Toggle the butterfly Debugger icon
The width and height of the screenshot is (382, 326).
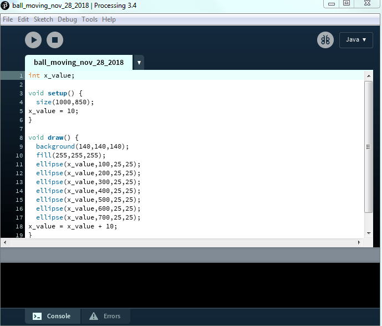(x=325, y=40)
